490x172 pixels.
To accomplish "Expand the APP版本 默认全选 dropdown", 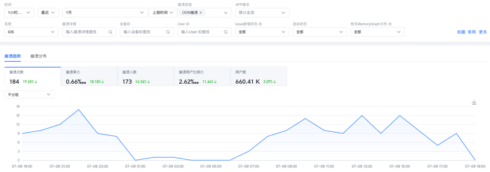I will pyautogui.click(x=262, y=13).
